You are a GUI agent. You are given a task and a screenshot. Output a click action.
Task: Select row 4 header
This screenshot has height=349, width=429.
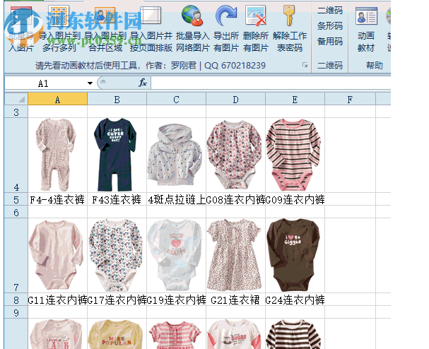click(x=16, y=155)
